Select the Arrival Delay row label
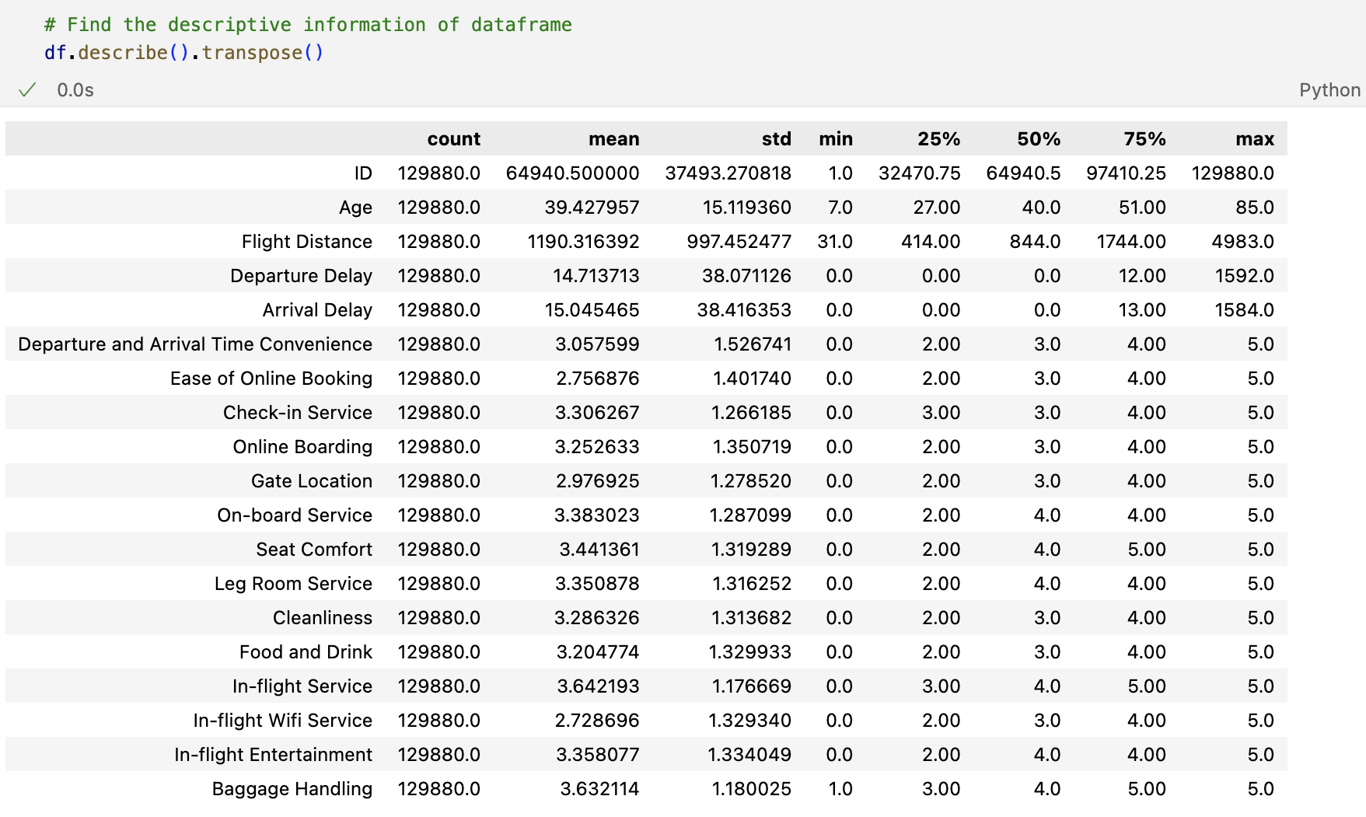Viewport: 1366px width, 817px height. coord(317,310)
